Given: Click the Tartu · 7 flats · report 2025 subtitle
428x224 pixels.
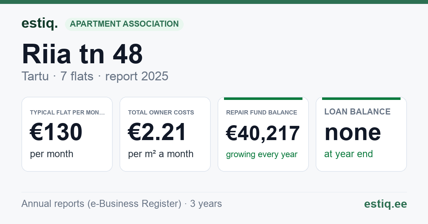Looking at the screenshot, I should [x=95, y=76].
